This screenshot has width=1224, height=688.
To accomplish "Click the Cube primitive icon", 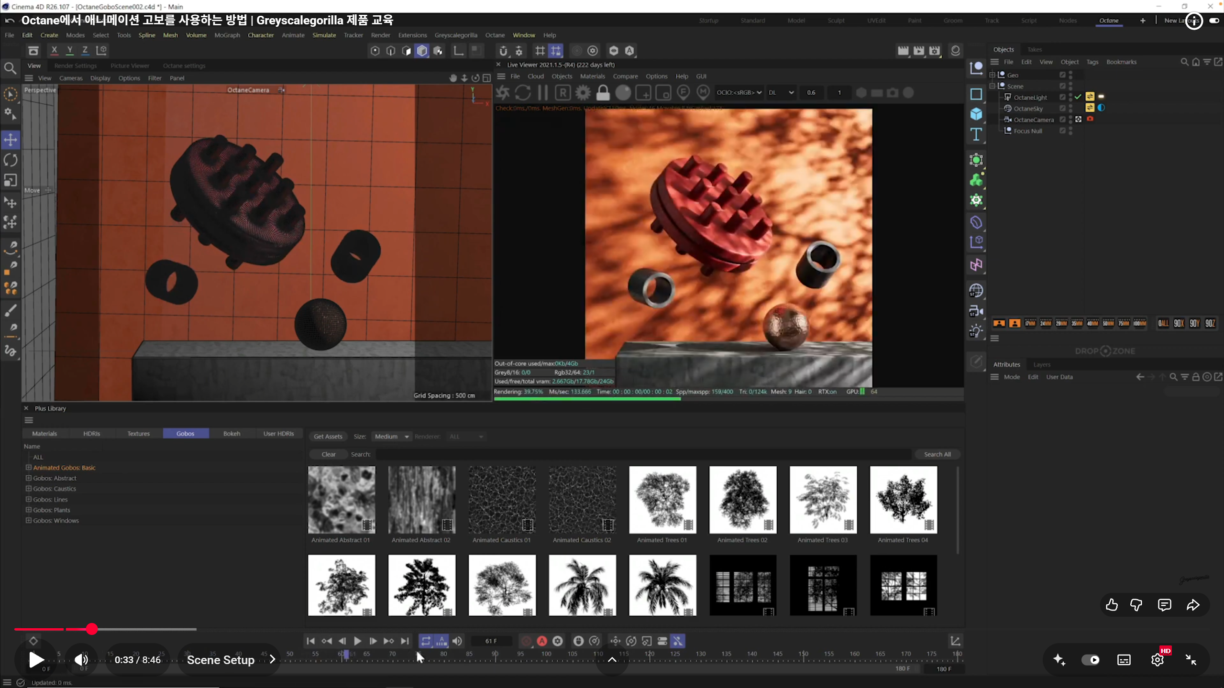I will click(x=976, y=114).
